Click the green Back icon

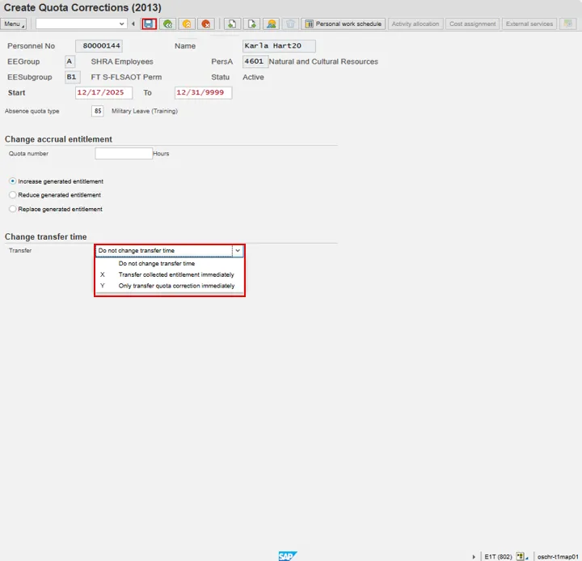click(167, 24)
